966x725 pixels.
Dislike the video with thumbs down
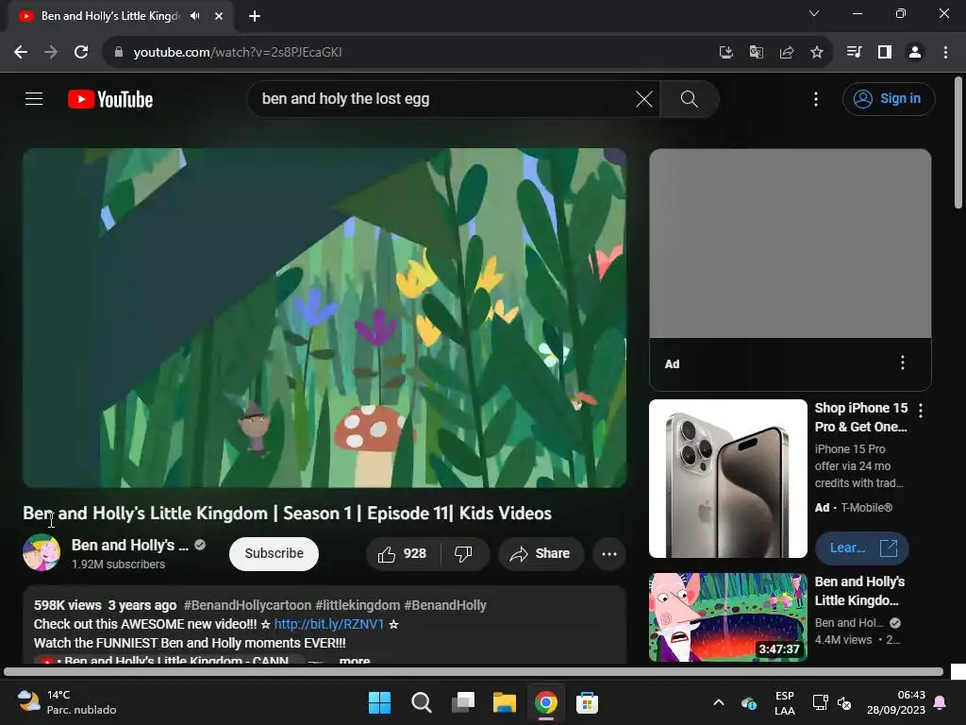tap(464, 553)
